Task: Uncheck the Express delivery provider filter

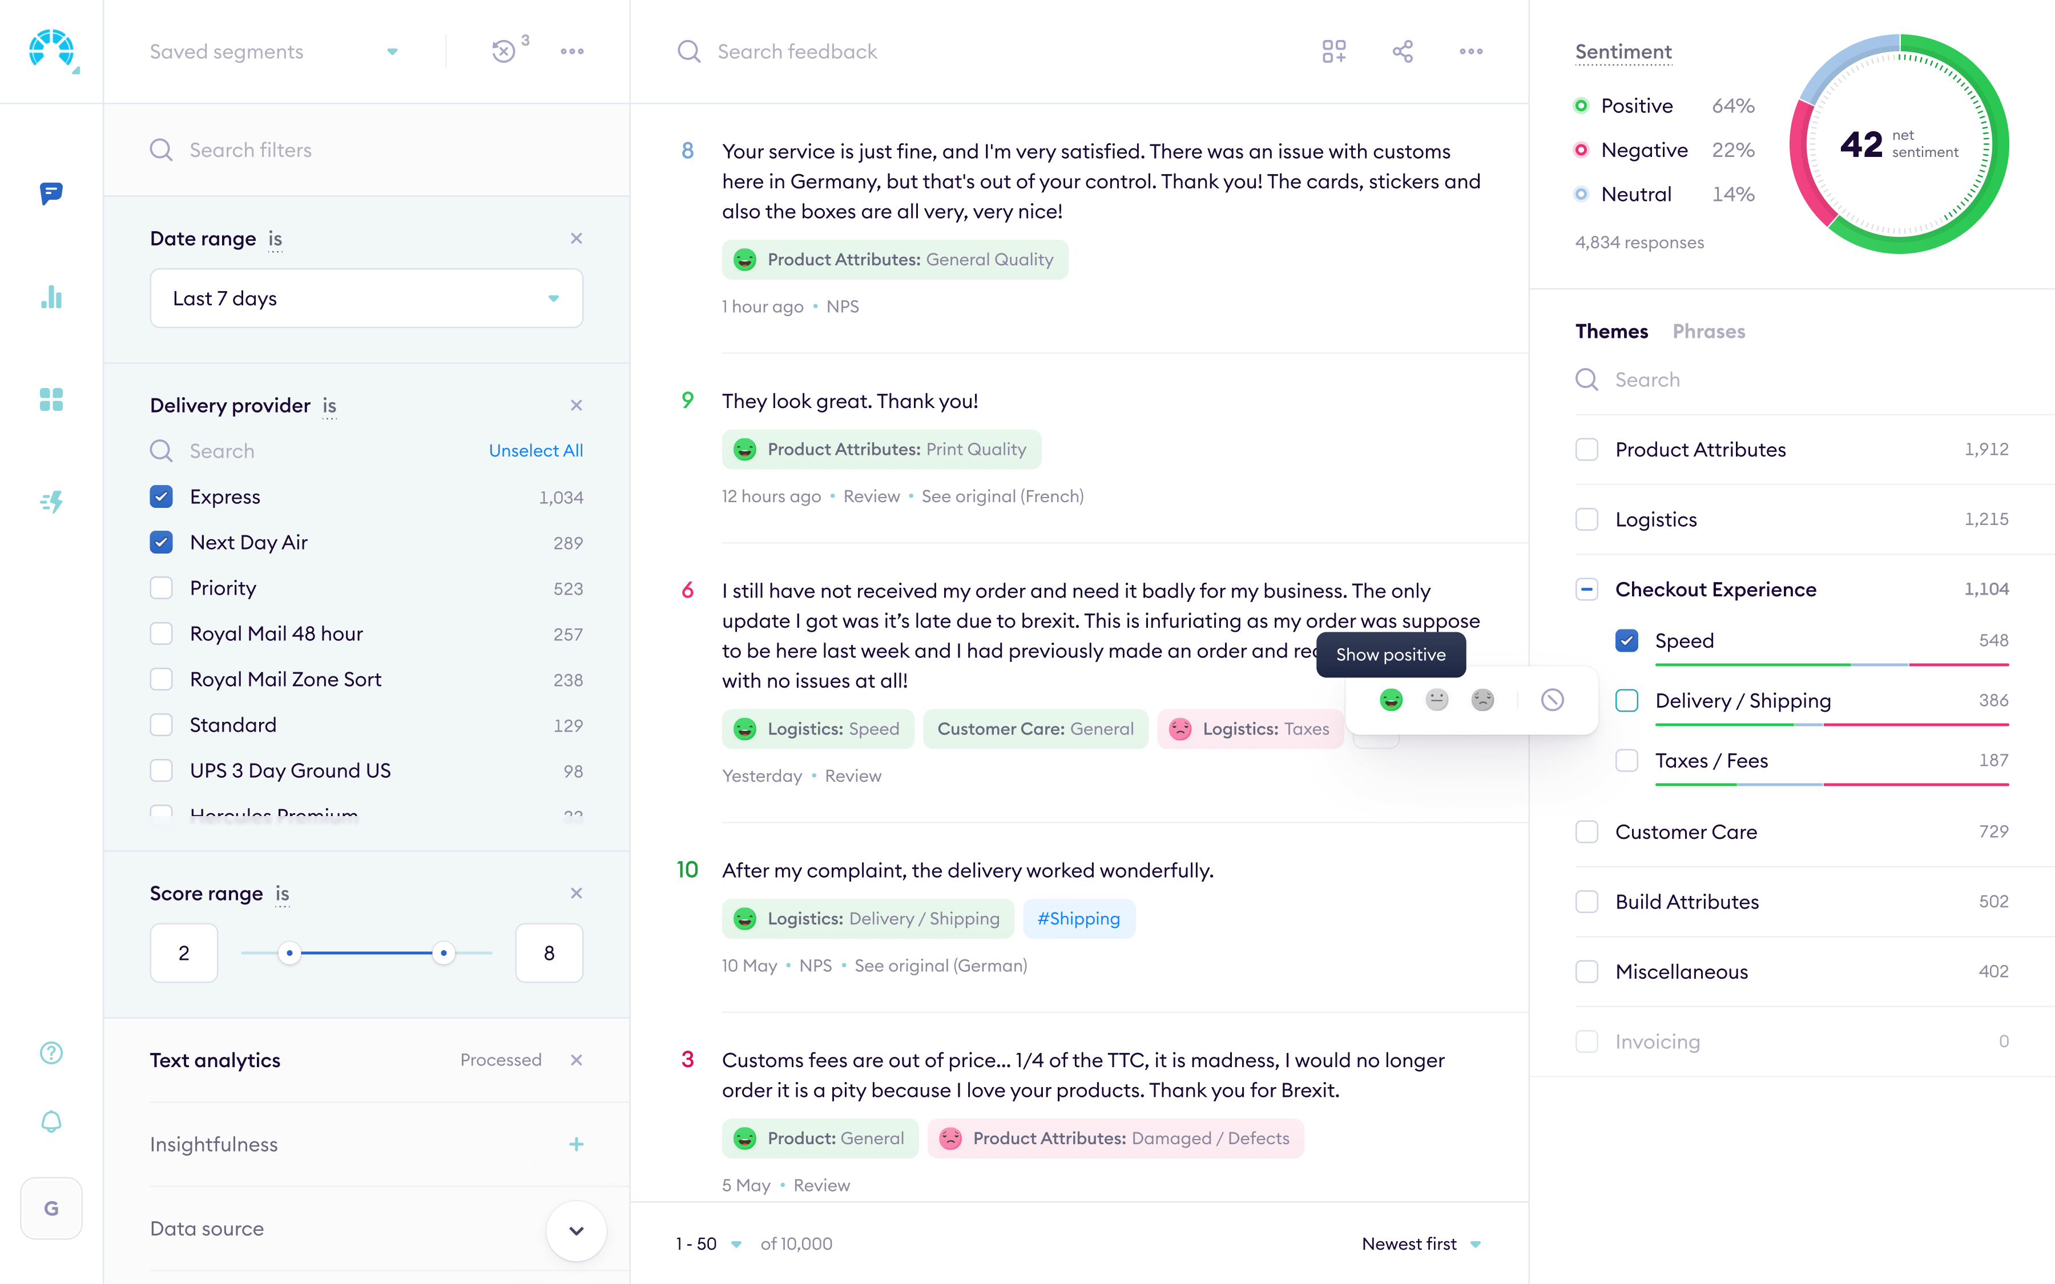Action: (x=162, y=496)
